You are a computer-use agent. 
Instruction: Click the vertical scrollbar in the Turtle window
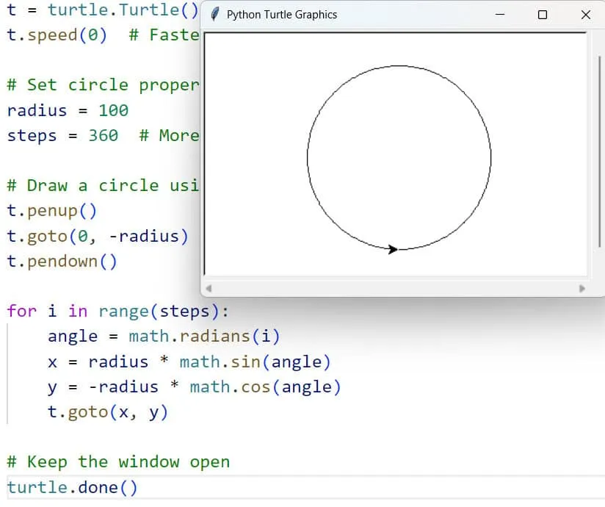point(601,147)
